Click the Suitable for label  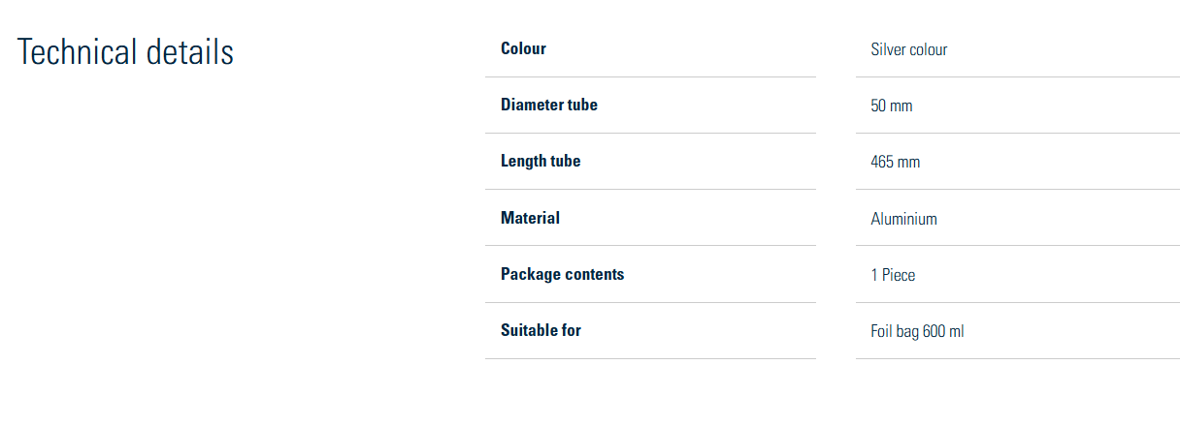click(541, 330)
